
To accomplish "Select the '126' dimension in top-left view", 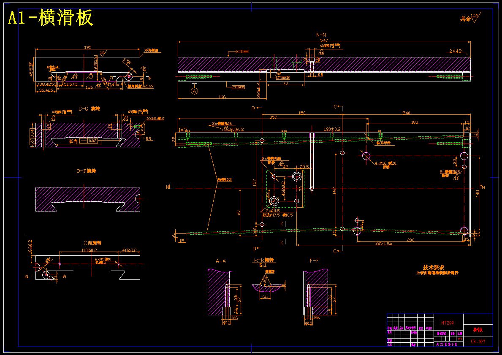I will [x=90, y=87].
